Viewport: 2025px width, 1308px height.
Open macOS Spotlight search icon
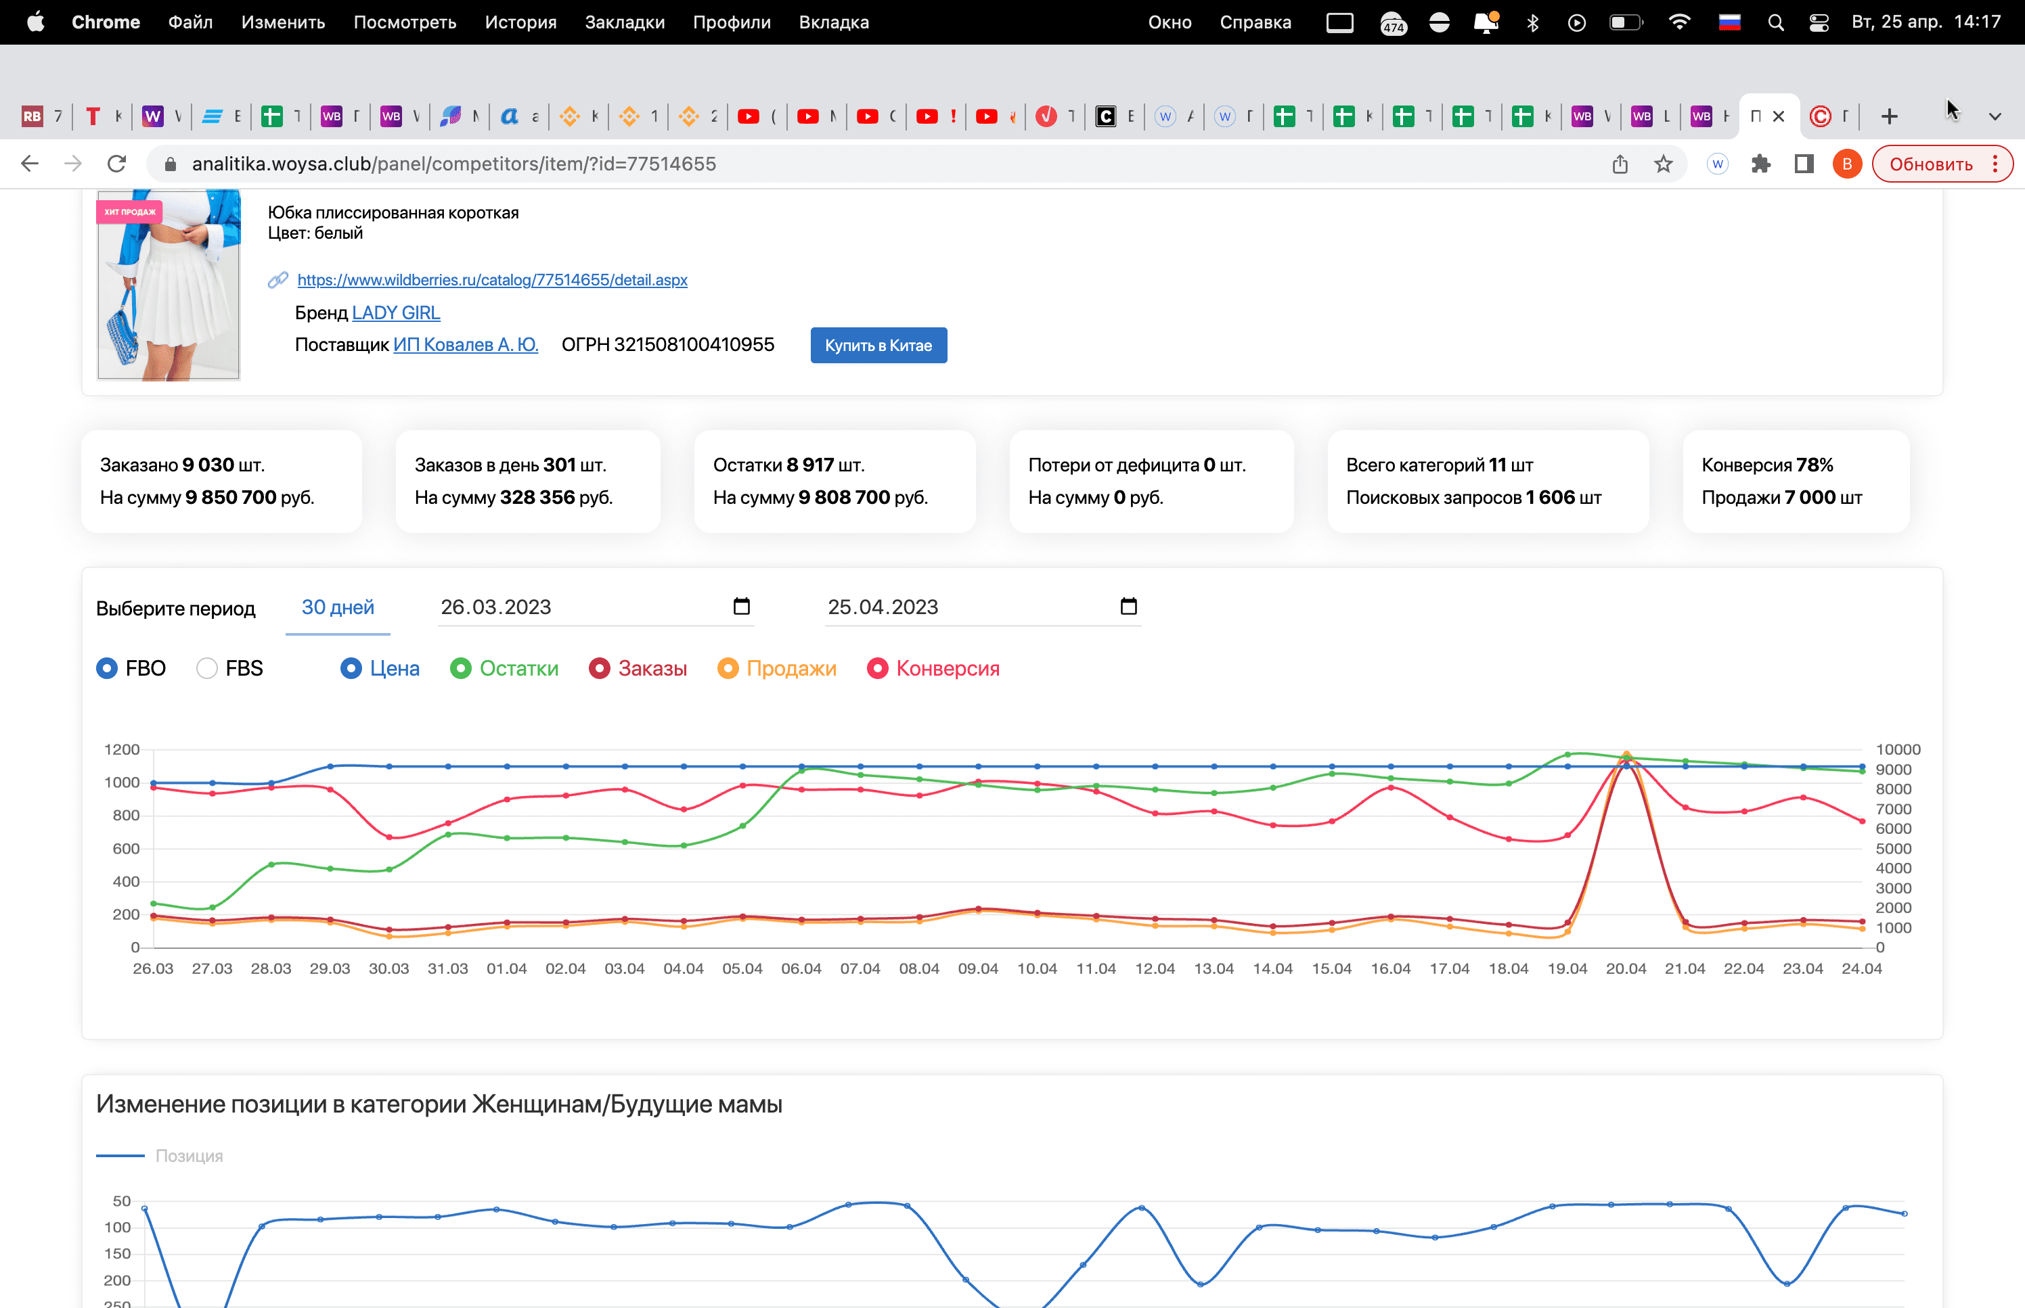(x=1775, y=23)
